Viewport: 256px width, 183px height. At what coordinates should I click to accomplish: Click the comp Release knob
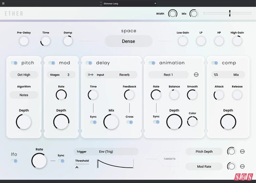coord(237,95)
